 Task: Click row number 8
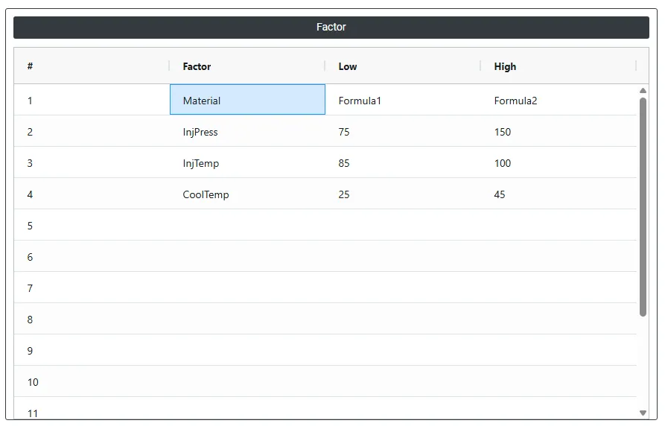click(92, 319)
